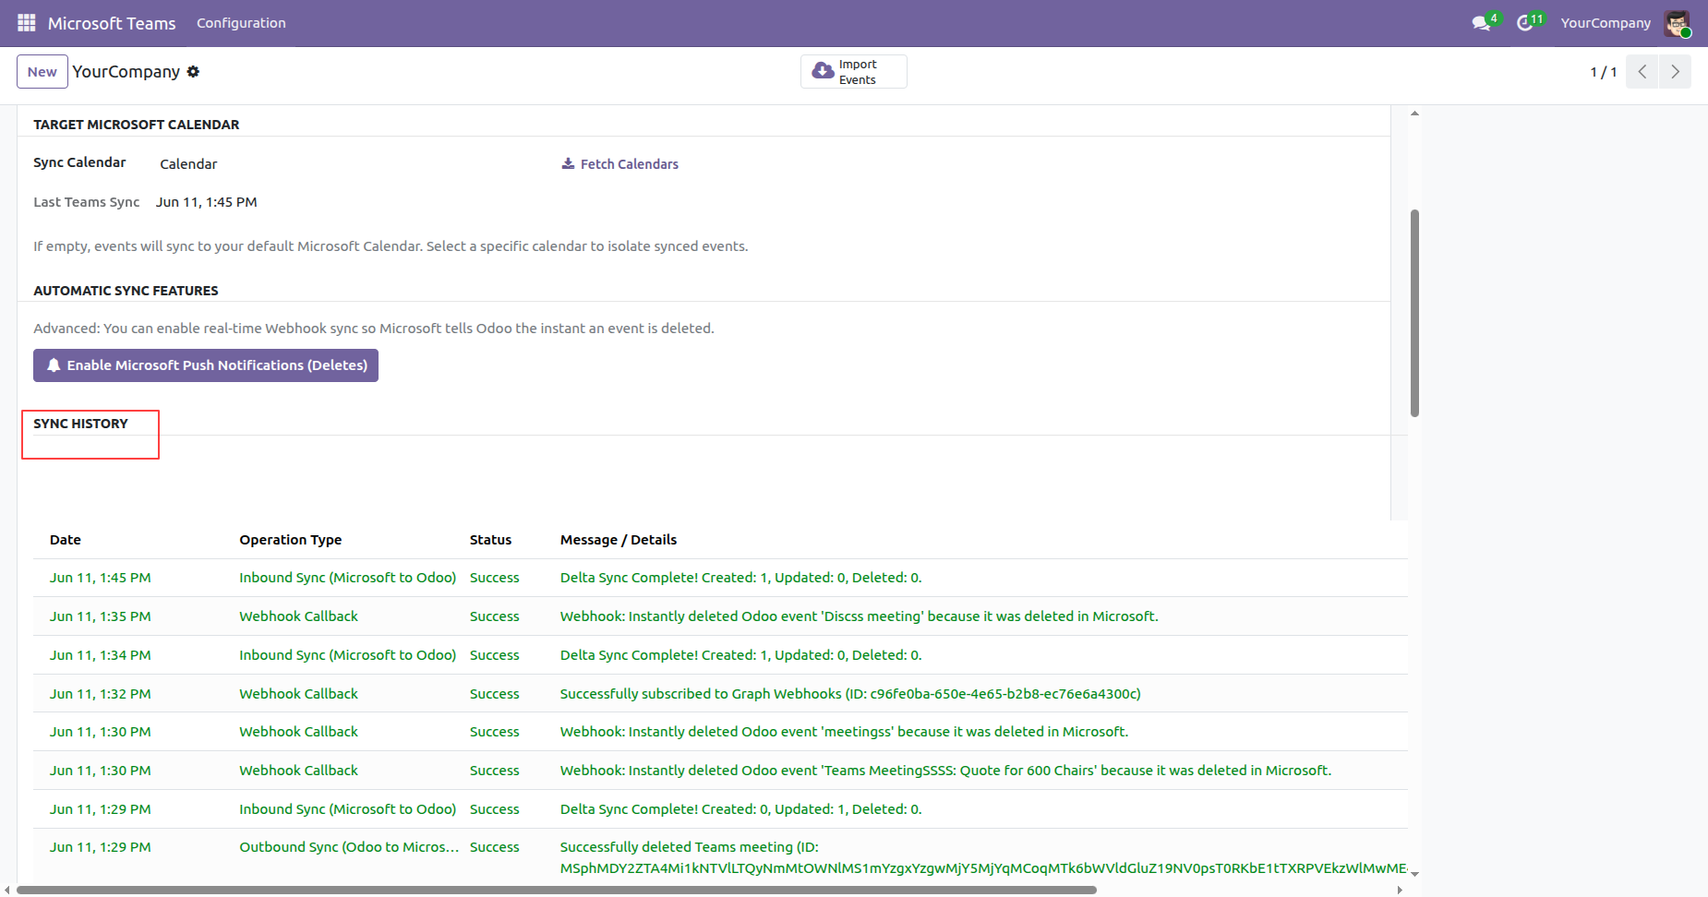Click the bell icon on the push notifications button
The width and height of the screenshot is (1708, 897).
click(54, 365)
